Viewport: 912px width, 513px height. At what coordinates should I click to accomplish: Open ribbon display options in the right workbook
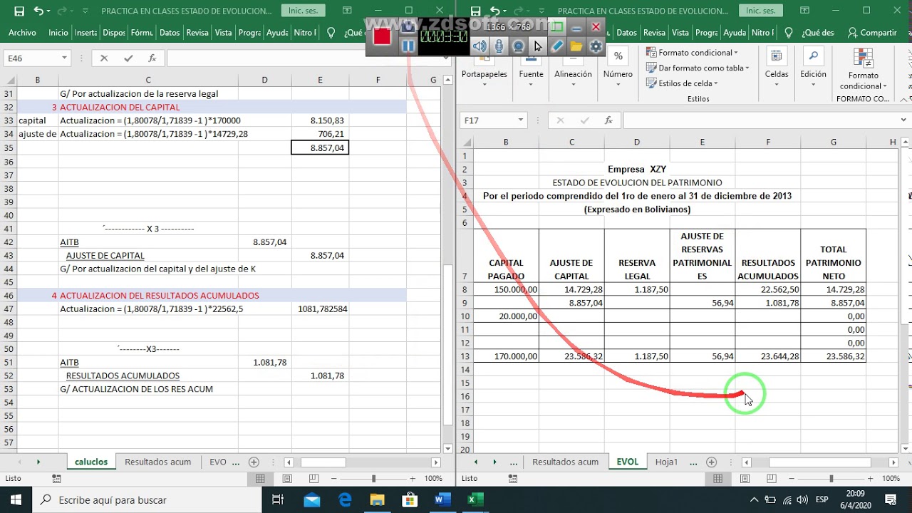coord(805,11)
